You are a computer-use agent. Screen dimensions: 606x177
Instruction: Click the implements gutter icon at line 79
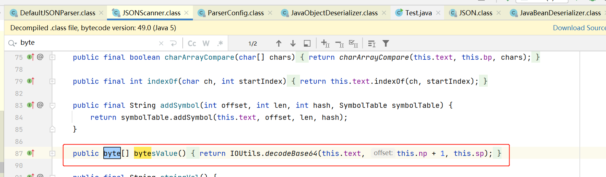click(x=31, y=81)
